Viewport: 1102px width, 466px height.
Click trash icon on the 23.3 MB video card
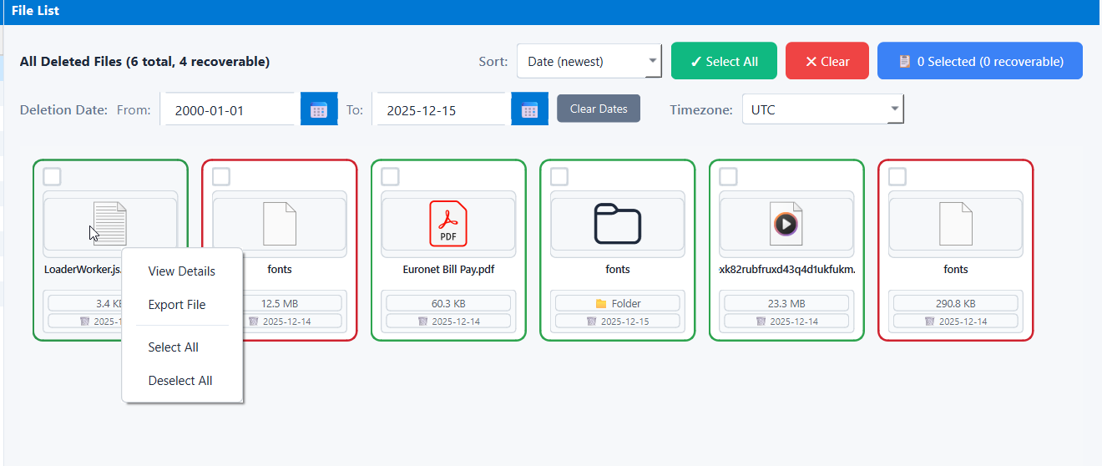(x=761, y=322)
